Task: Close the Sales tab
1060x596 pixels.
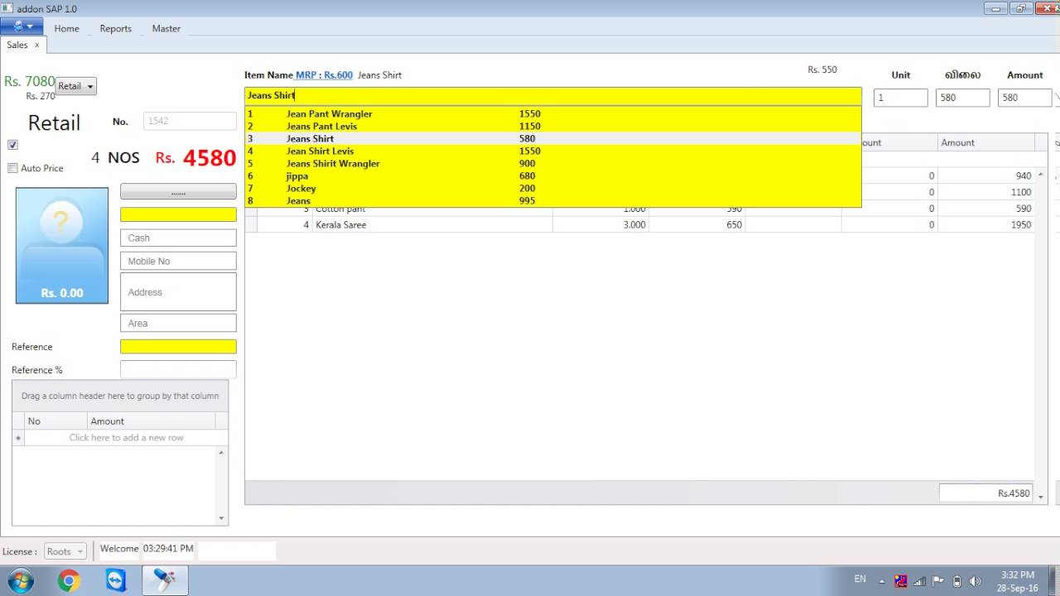Action: pos(36,45)
